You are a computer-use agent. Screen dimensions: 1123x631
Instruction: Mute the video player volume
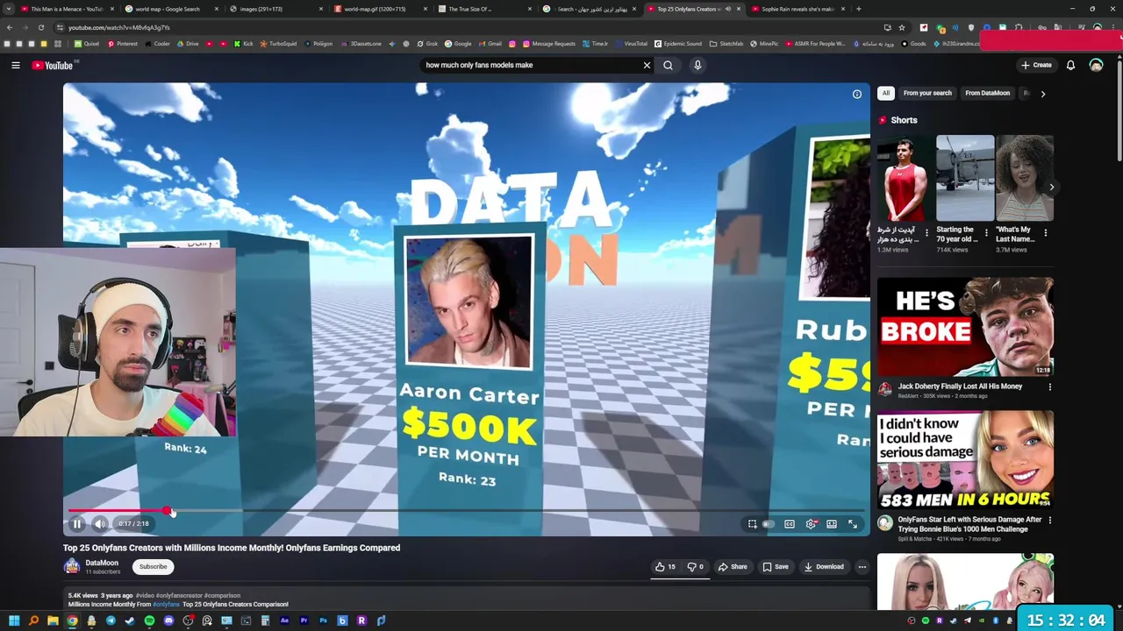click(x=100, y=523)
